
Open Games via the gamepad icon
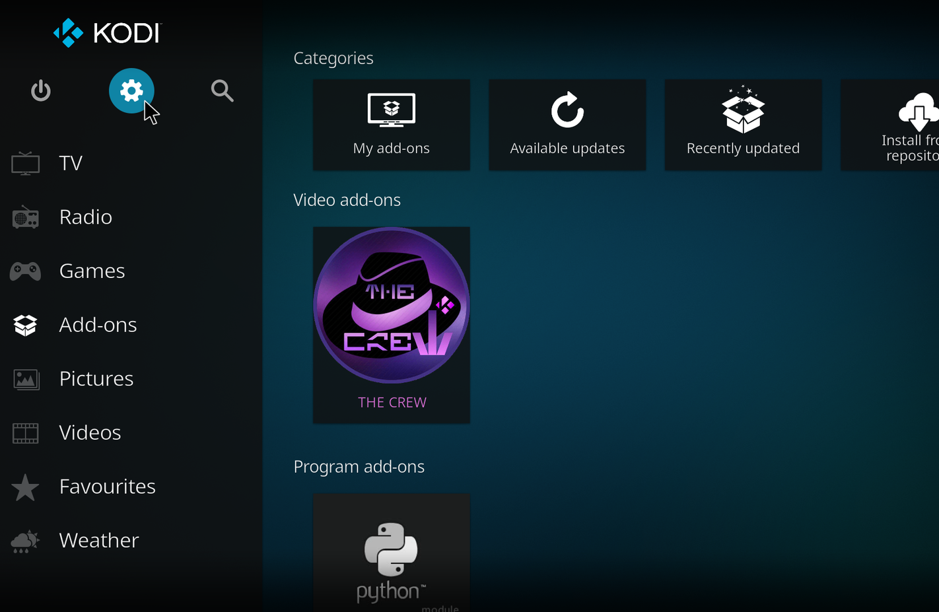tap(25, 271)
